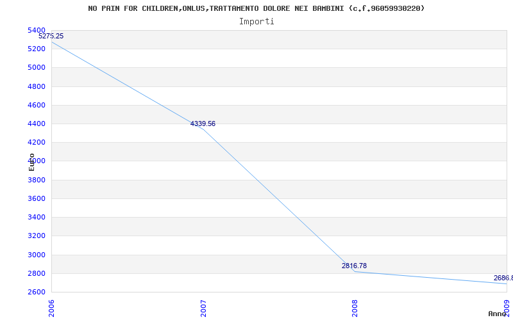Click the chart title NO PAIN FOR CHILDREN
This screenshot has width=513, height=320.
256,8
